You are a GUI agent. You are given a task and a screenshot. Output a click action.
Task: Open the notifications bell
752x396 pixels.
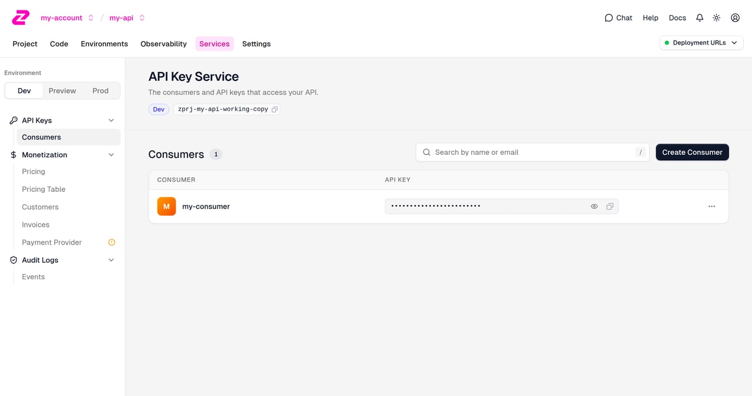pos(700,18)
